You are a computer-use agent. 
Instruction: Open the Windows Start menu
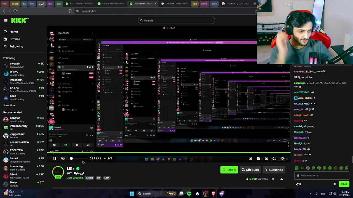click(x=132, y=194)
